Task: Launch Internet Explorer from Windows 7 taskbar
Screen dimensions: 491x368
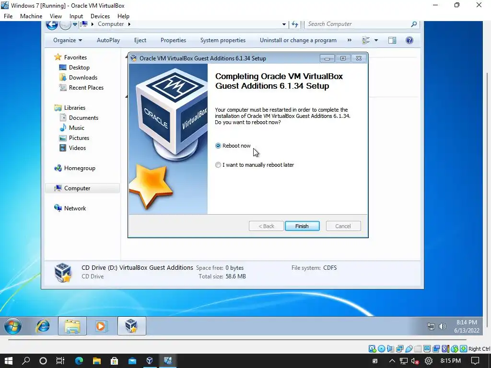Action: (43, 326)
